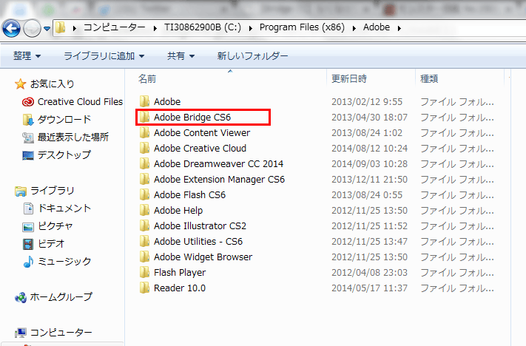Click the お気に入り star icon
The height and width of the screenshot is (346, 526).
[x=20, y=84]
